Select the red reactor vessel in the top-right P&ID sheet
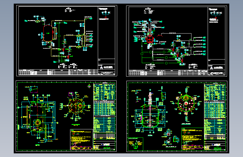 click(x=150, y=39)
